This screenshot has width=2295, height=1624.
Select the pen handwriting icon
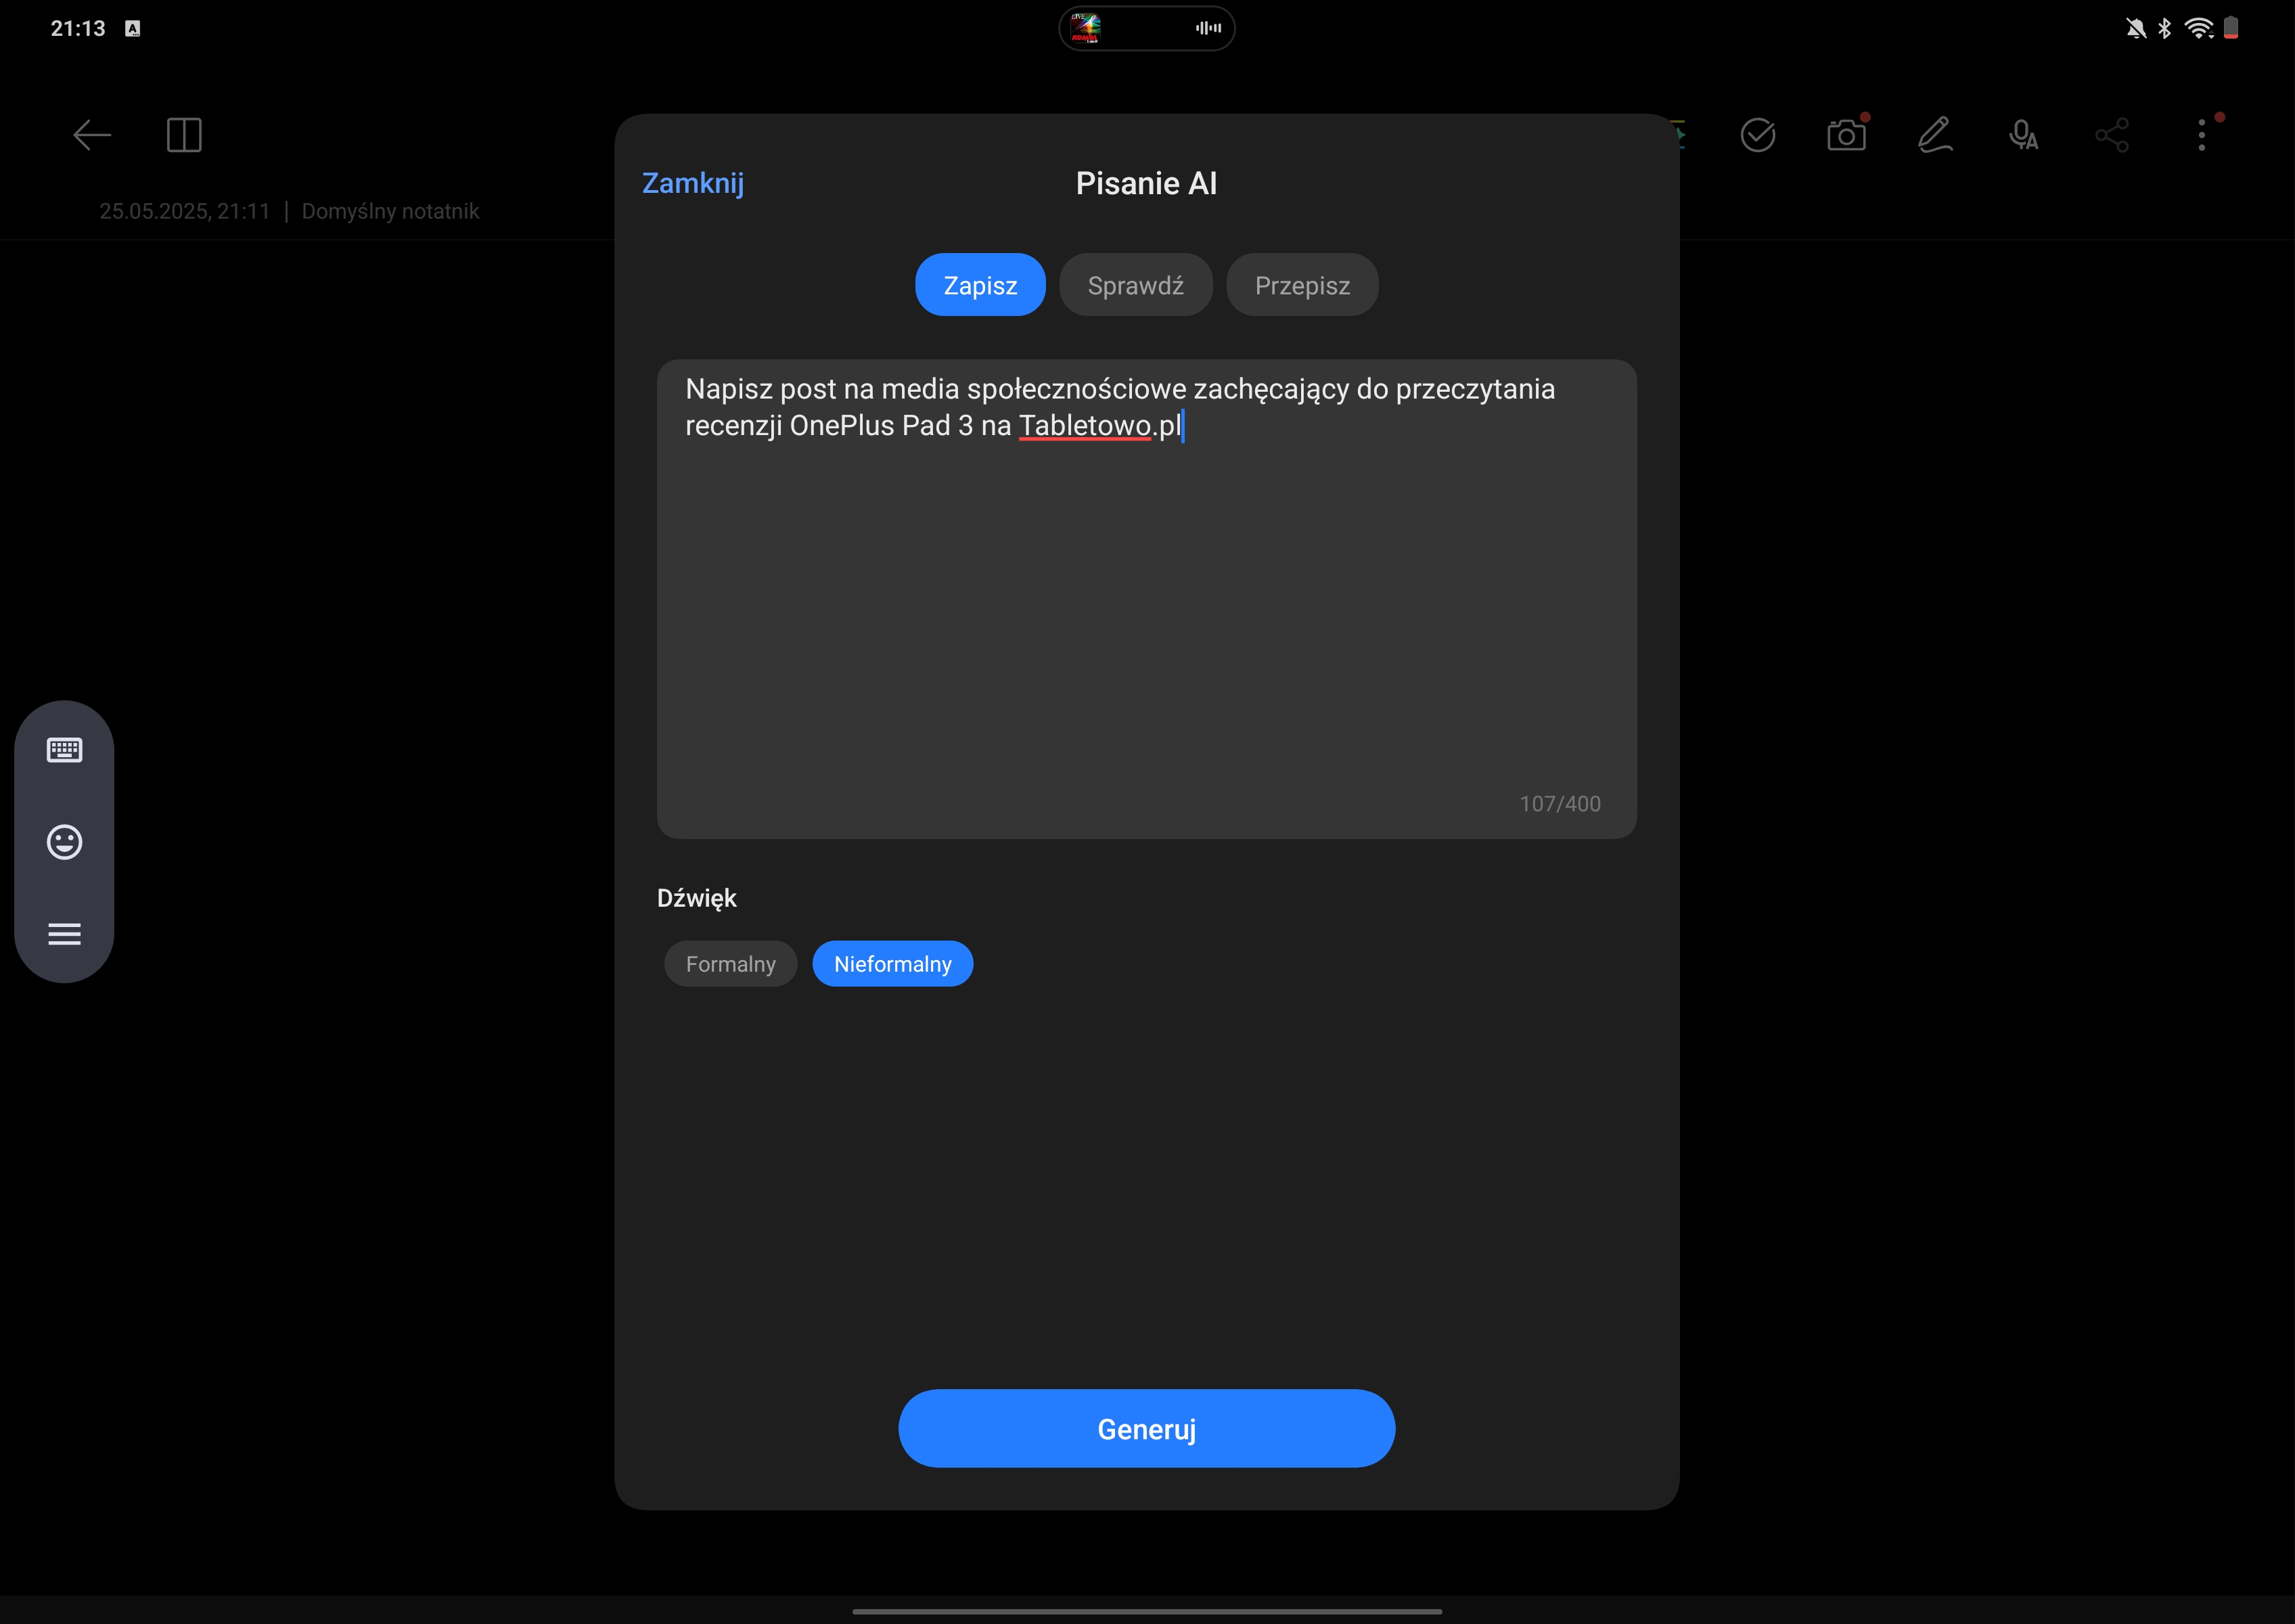tap(1935, 135)
